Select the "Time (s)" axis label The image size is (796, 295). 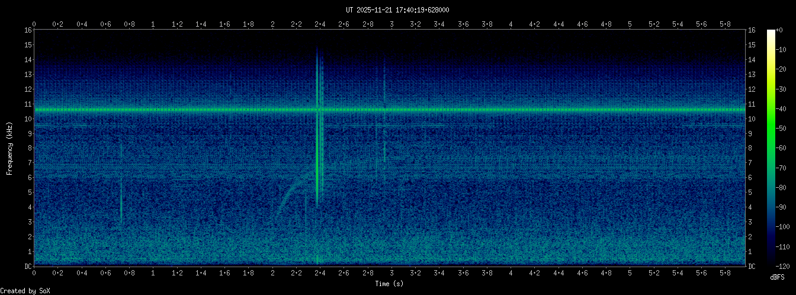(389, 284)
